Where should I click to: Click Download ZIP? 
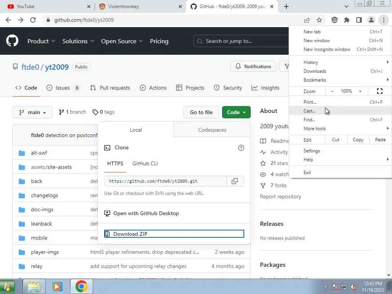coord(174,234)
